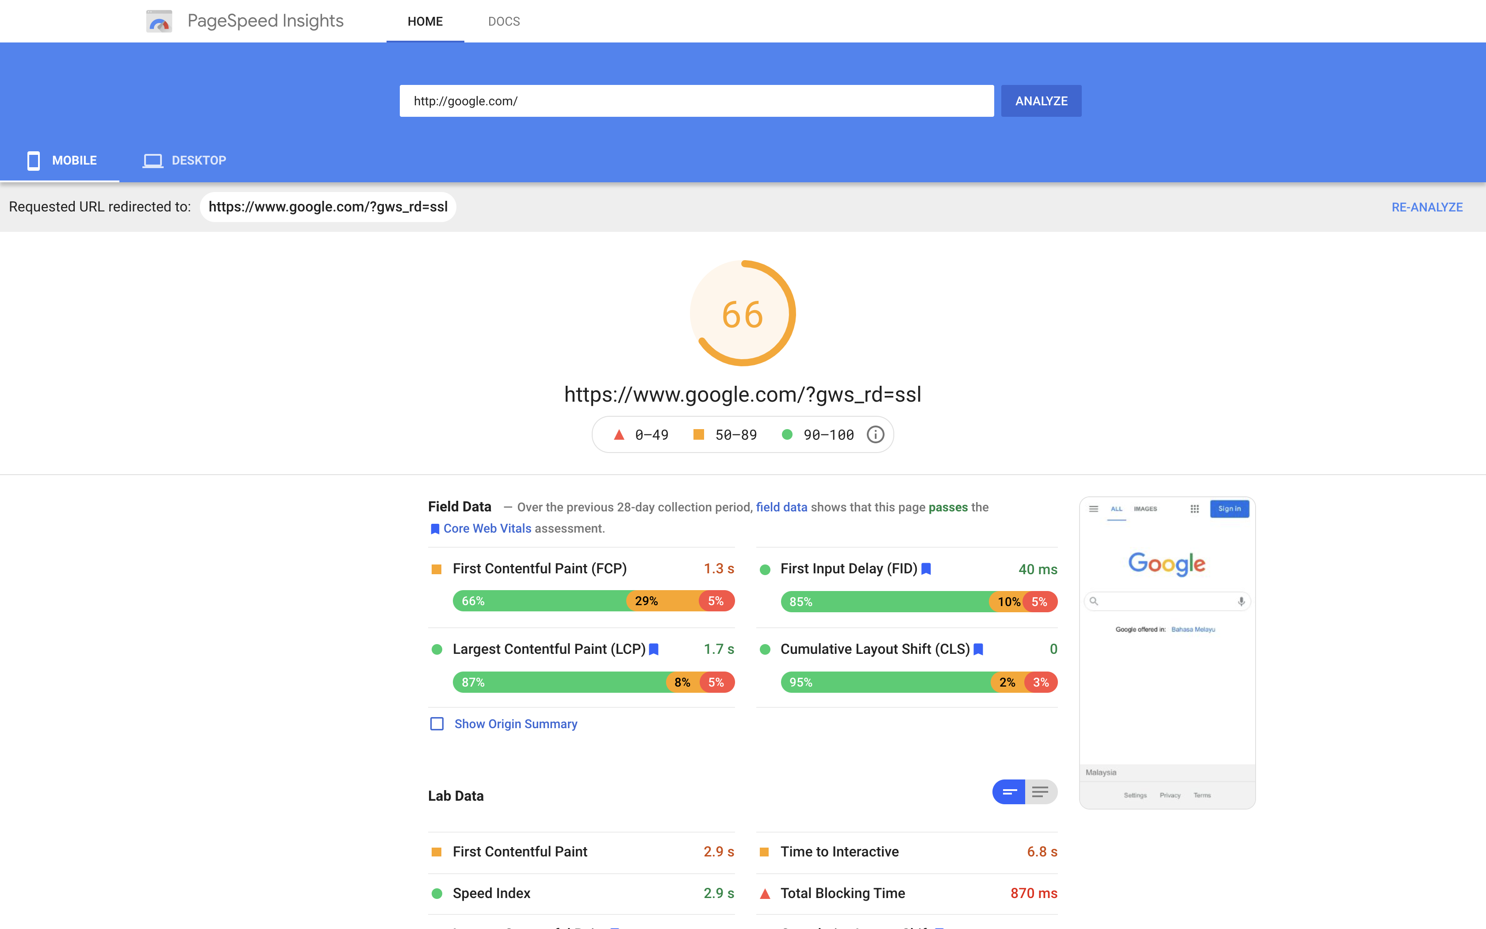Open the field data link
The height and width of the screenshot is (929, 1486).
[x=781, y=507]
